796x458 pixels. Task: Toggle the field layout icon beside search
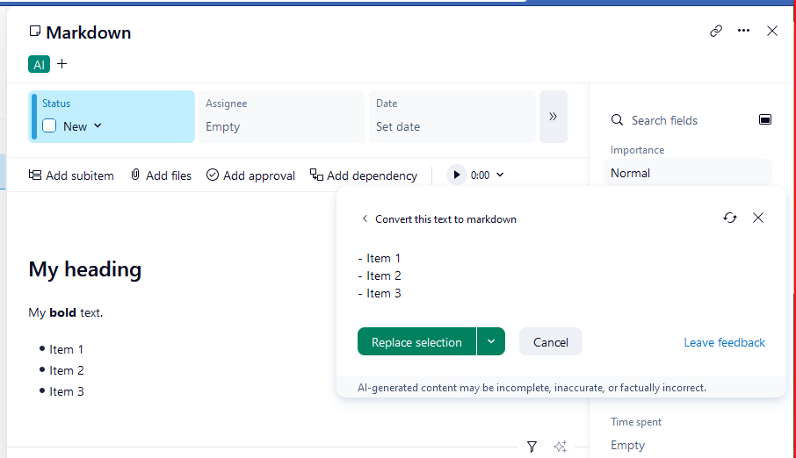tap(765, 119)
